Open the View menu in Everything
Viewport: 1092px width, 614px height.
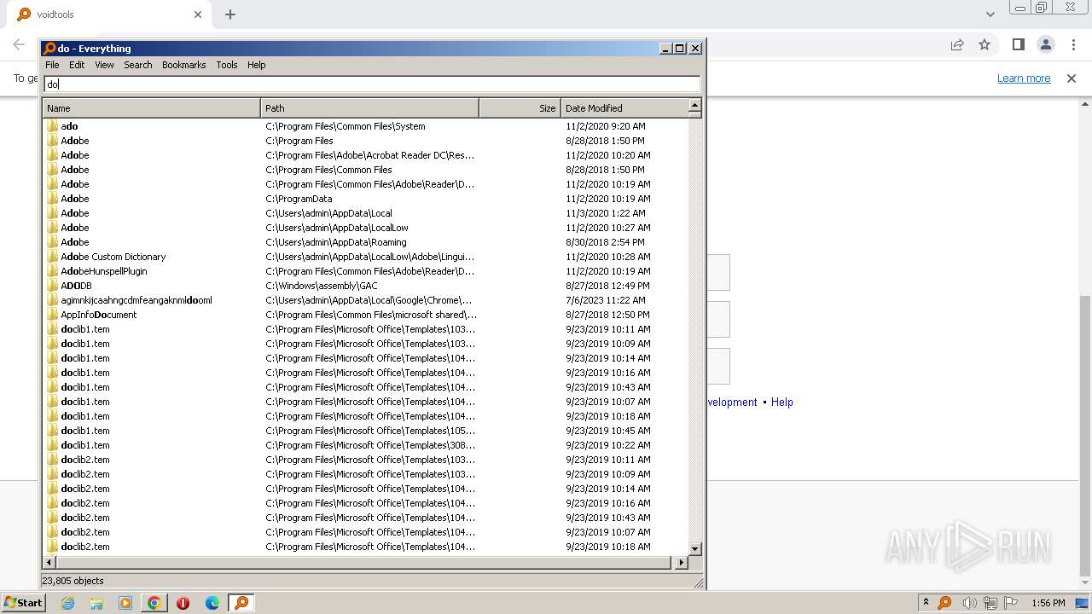click(x=104, y=65)
